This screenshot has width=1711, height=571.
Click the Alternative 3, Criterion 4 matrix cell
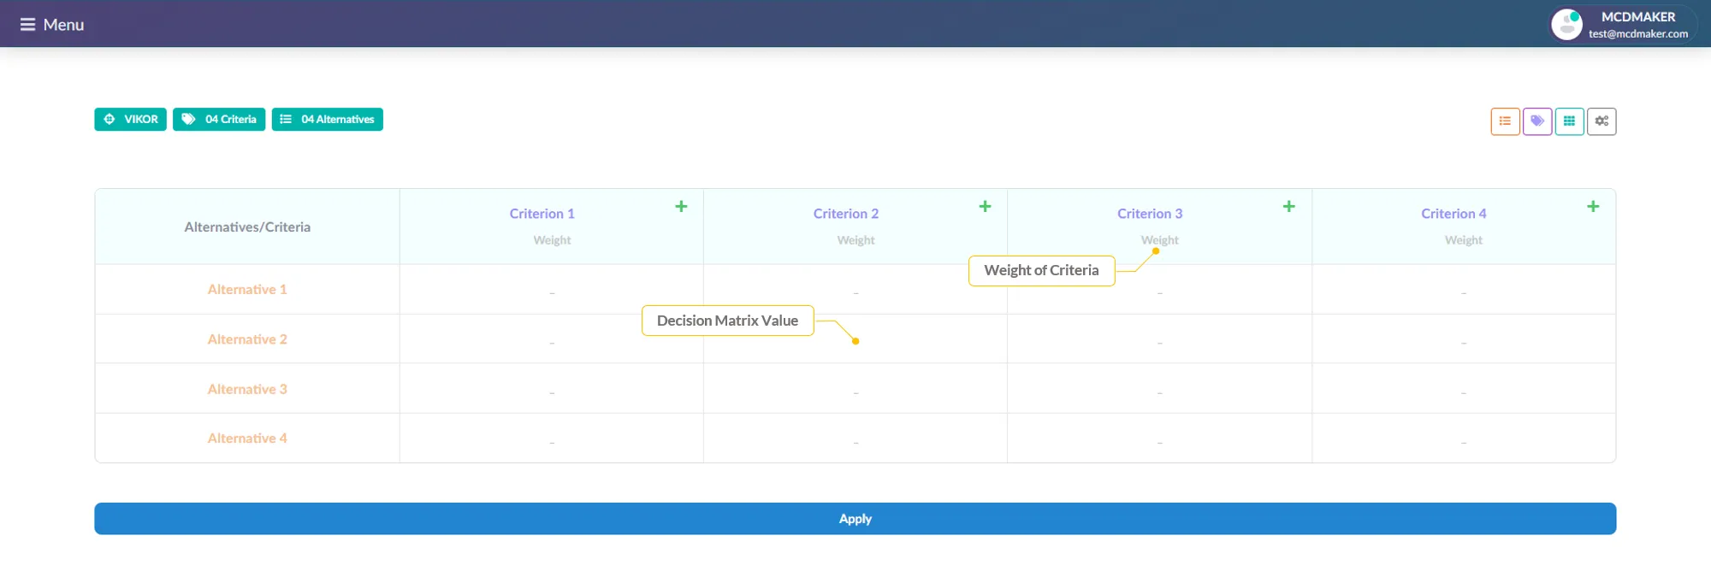(x=1464, y=389)
